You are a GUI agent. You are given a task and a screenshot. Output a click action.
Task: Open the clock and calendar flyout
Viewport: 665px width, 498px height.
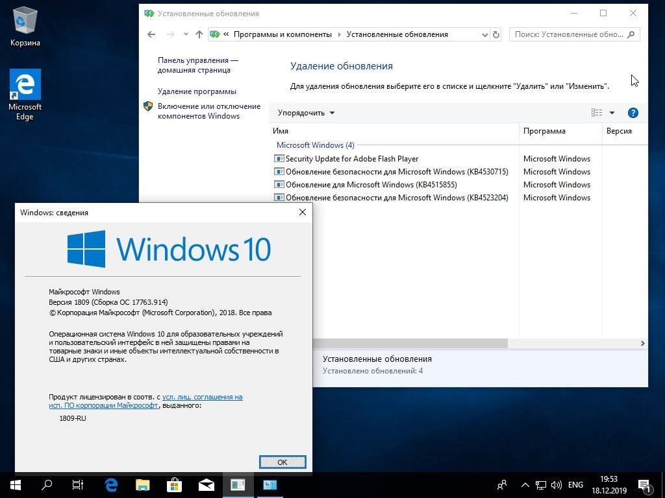[x=609, y=485]
